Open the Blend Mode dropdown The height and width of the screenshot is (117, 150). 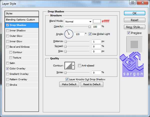tap(78, 22)
